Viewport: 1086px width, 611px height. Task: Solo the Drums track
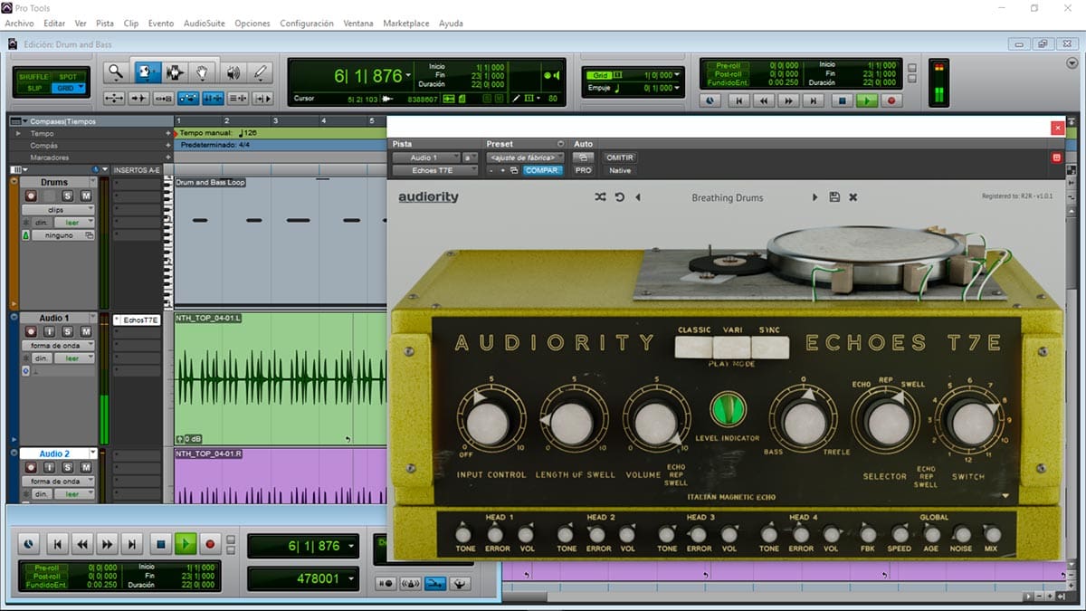[x=67, y=196]
